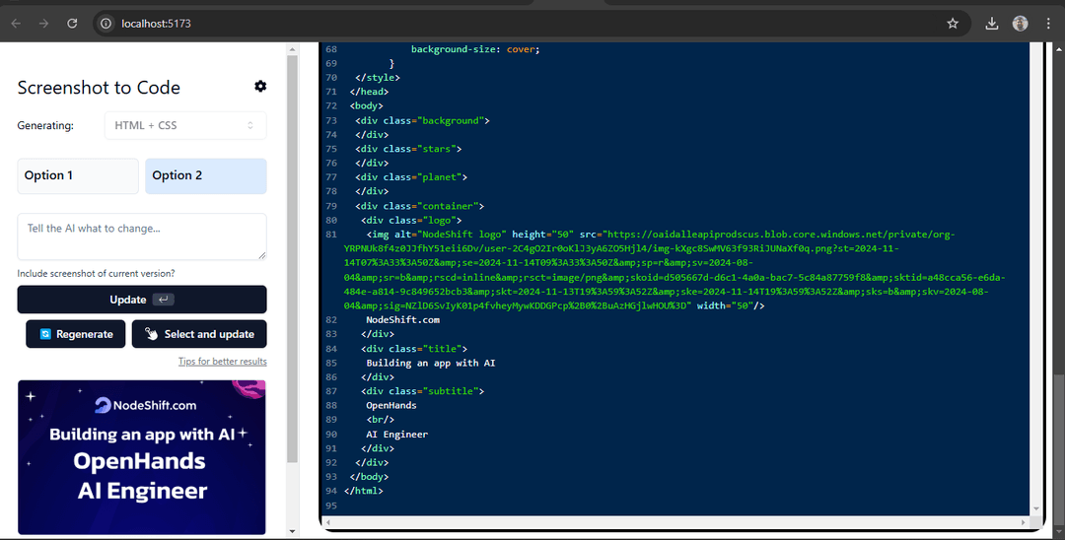Screen dimensions: 1065x540
Task: Click sidebar scrollbar down arrow
Action: [x=293, y=531]
